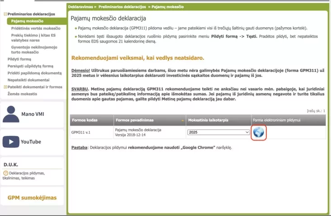Click the YouTube play icon
This screenshot has height=216, width=331.
pos(11,142)
